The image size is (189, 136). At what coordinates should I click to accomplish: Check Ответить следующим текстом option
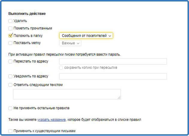tap(10, 85)
